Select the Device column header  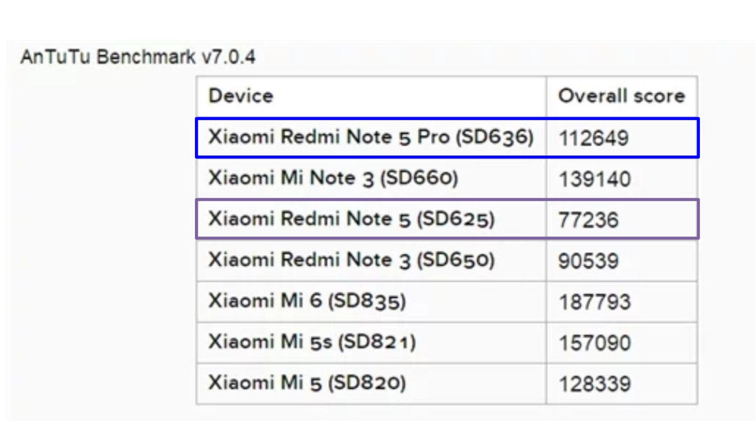pos(241,96)
